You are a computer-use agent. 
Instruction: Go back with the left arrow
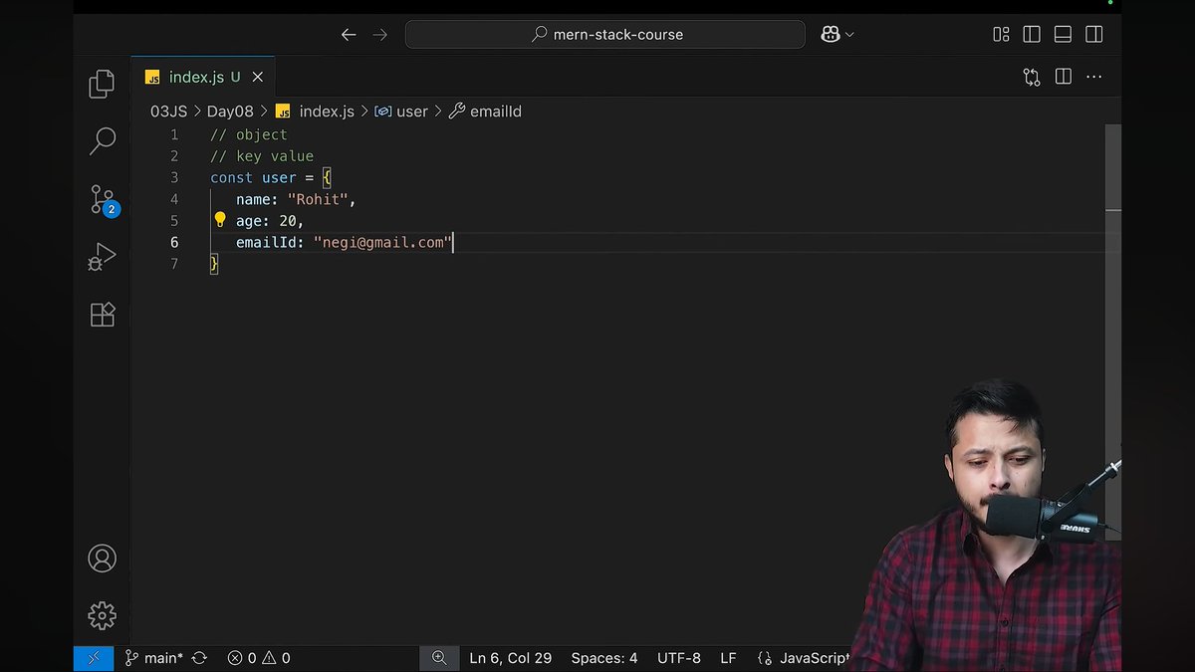pos(349,34)
